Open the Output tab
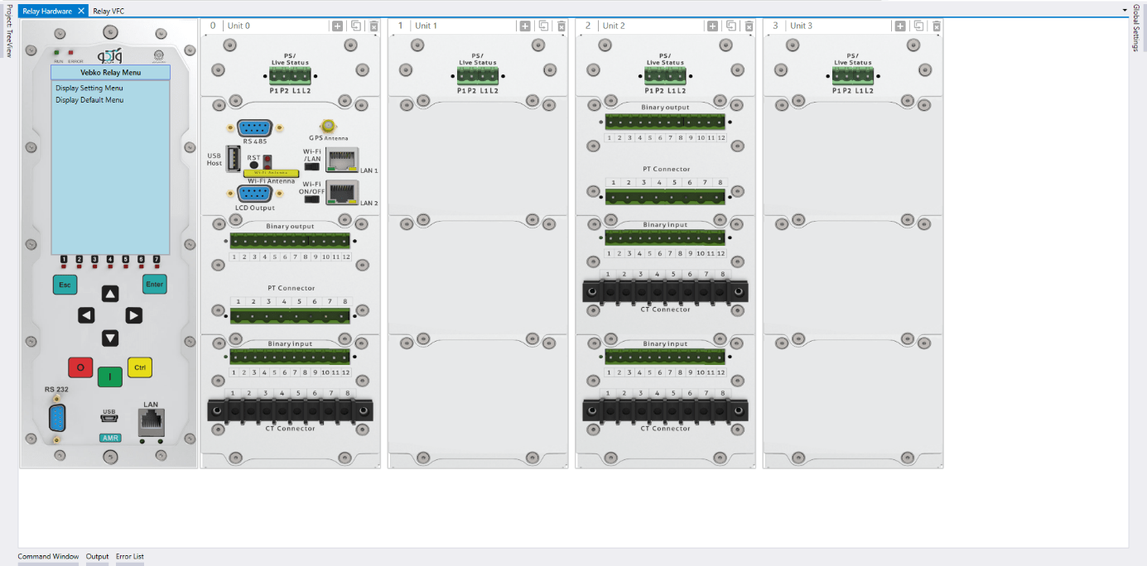The image size is (1147, 566). click(x=98, y=557)
